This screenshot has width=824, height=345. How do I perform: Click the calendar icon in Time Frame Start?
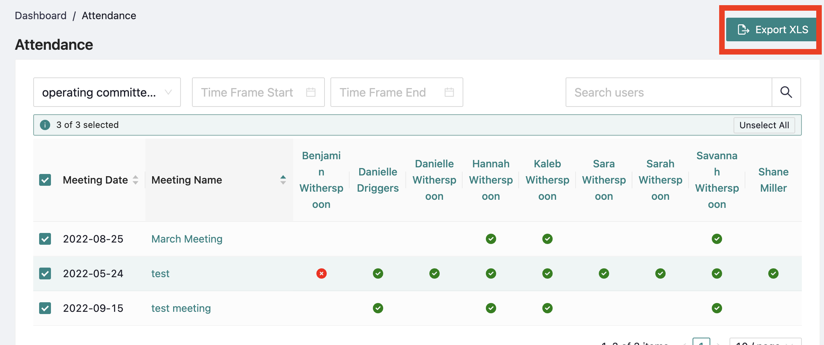(311, 92)
